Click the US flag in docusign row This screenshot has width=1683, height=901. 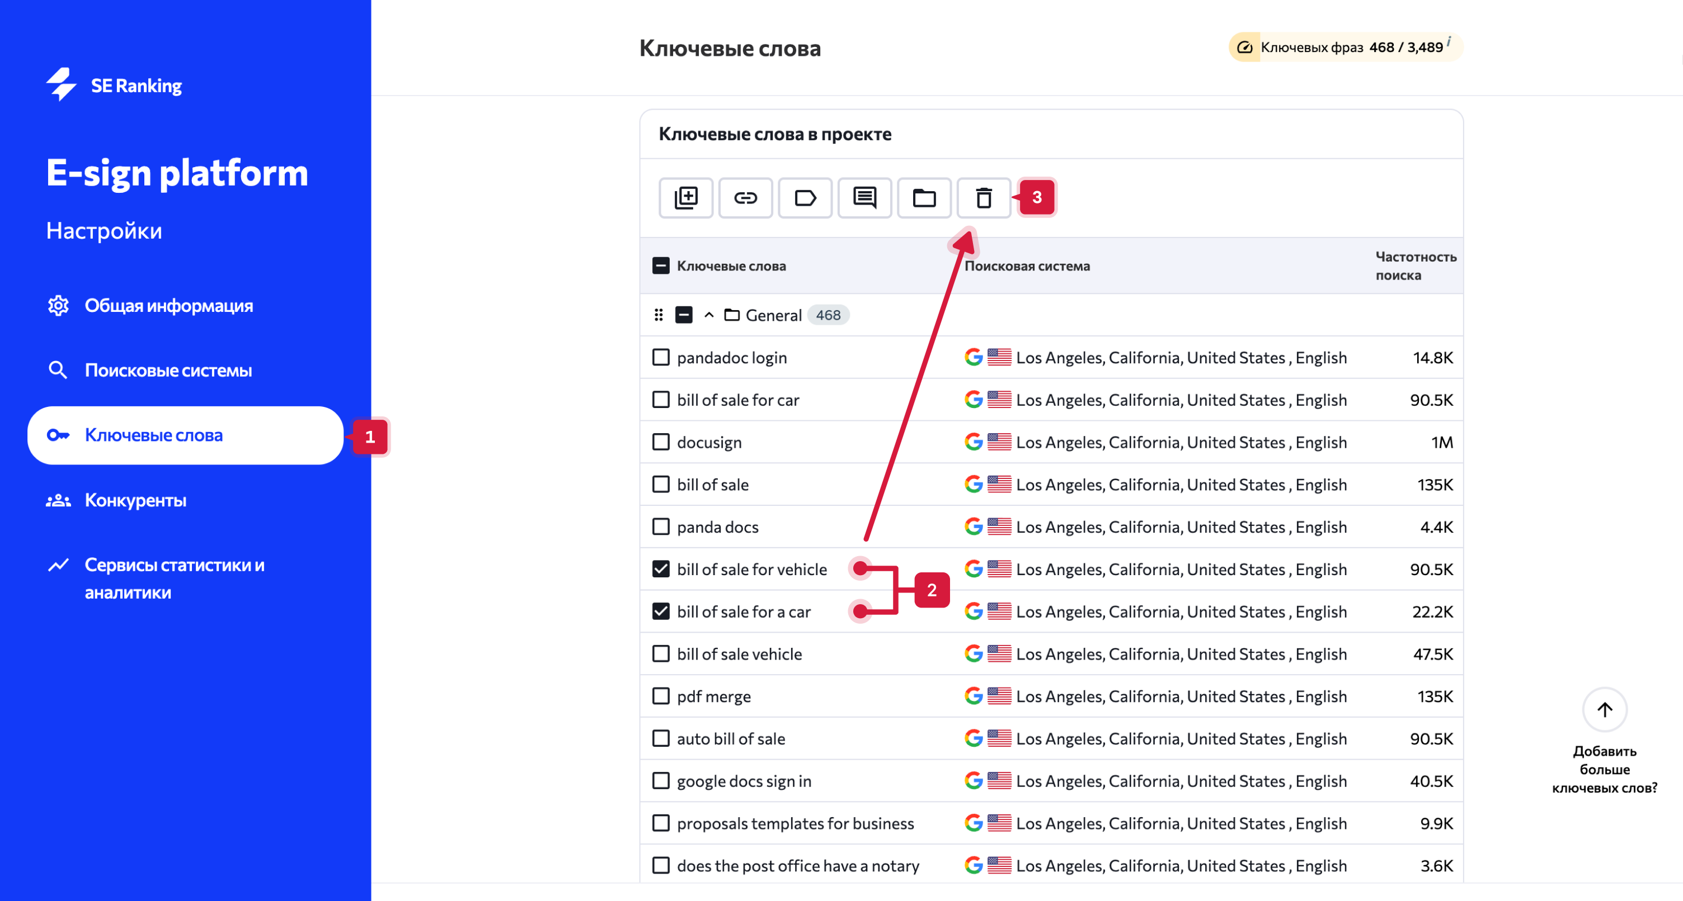click(999, 442)
